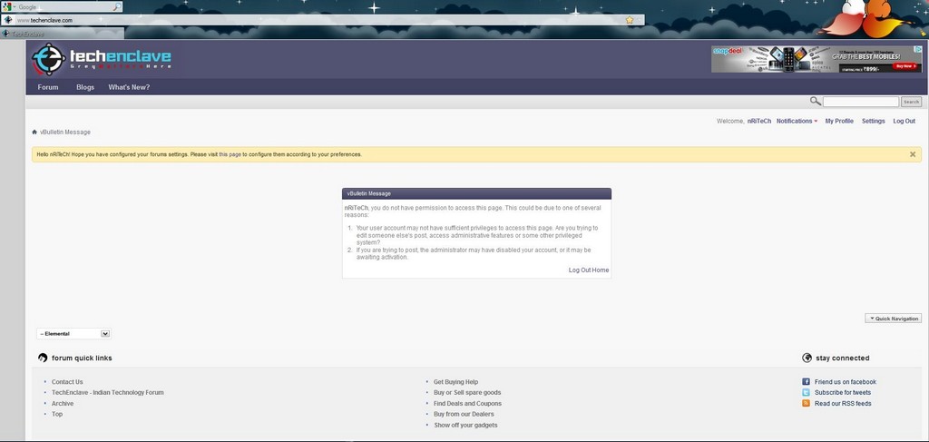
Task: Open the Blogs menu item
Action: (x=85, y=87)
